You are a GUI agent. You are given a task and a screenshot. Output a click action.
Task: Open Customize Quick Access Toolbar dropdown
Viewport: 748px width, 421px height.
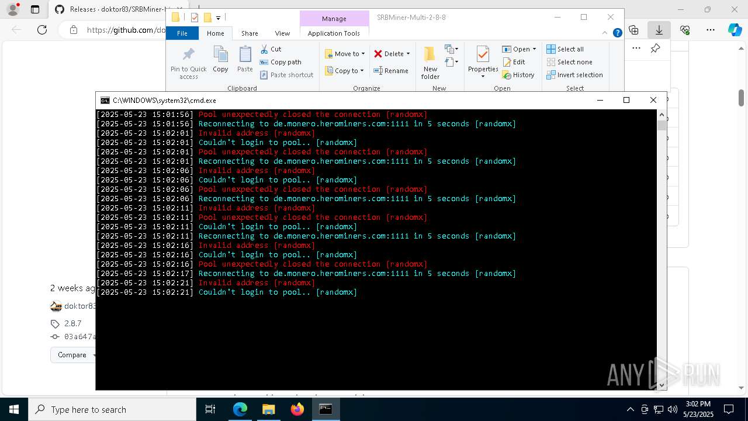[x=218, y=18]
